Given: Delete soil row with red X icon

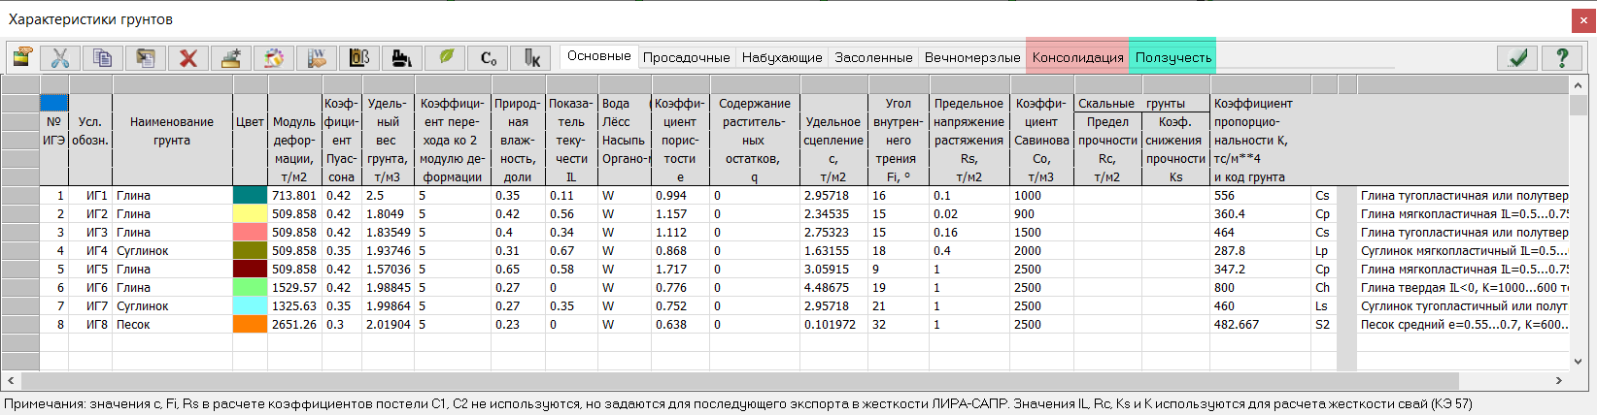Looking at the screenshot, I should 187,58.
